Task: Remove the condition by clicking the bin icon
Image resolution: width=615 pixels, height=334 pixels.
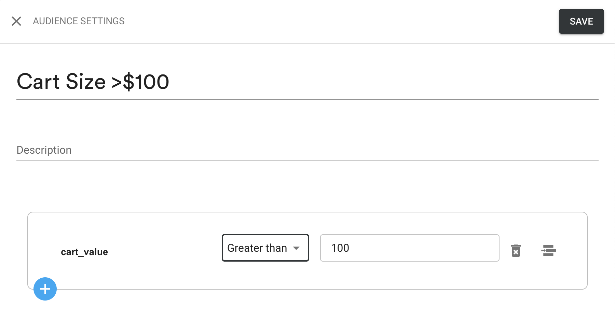Action: pyautogui.click(x=516, y=250)
